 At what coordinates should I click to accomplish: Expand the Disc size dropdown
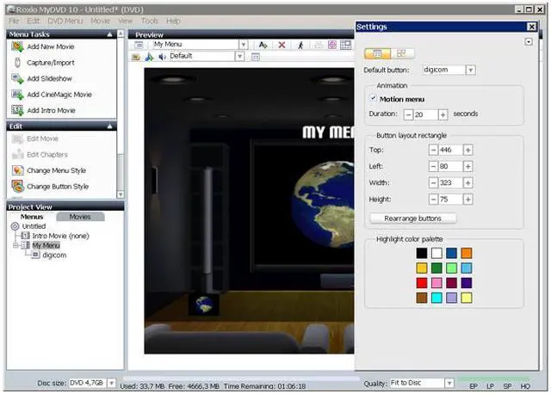(111, 384)
